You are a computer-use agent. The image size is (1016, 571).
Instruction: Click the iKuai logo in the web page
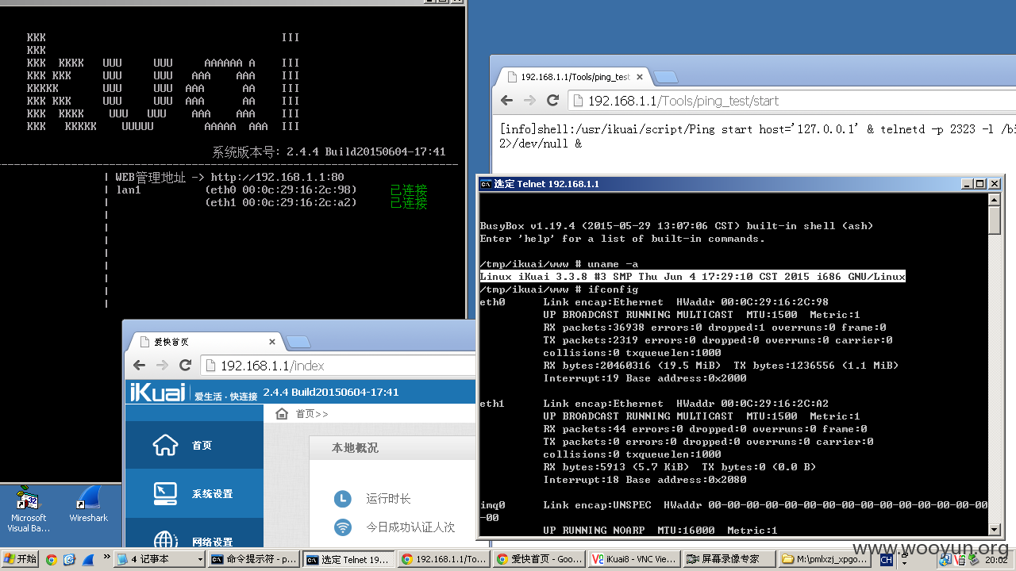157,392
